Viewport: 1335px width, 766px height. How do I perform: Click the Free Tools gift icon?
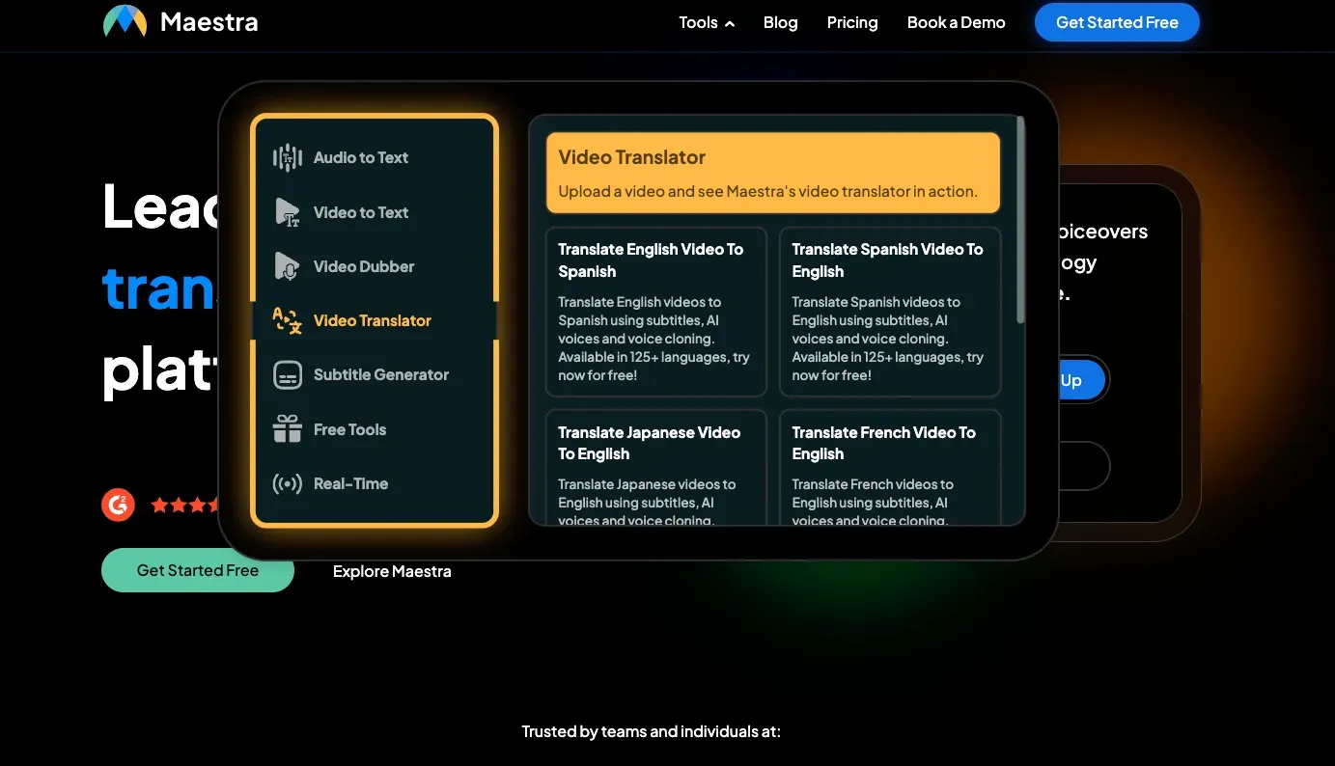point(288,429)
